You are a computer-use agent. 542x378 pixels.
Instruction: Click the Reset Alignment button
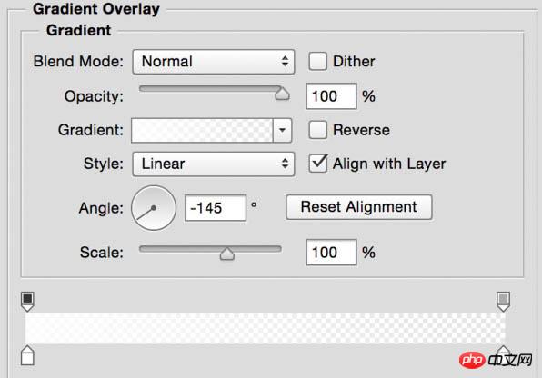click(359, 207)
